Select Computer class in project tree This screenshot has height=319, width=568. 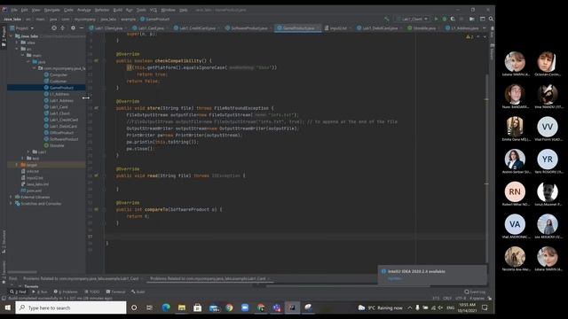point(55,74)
